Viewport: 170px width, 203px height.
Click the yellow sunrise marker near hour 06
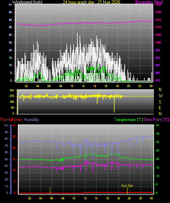tap(50, 191)
